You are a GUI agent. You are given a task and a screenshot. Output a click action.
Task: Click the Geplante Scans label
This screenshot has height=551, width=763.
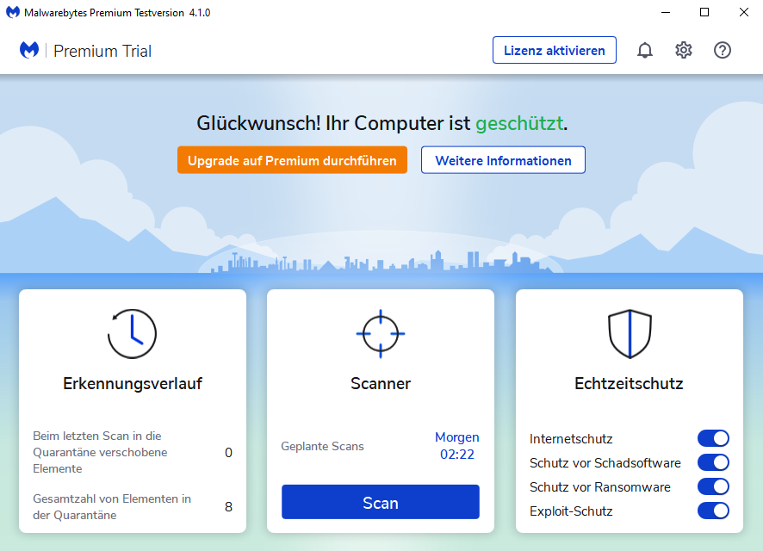pos(322,447)
